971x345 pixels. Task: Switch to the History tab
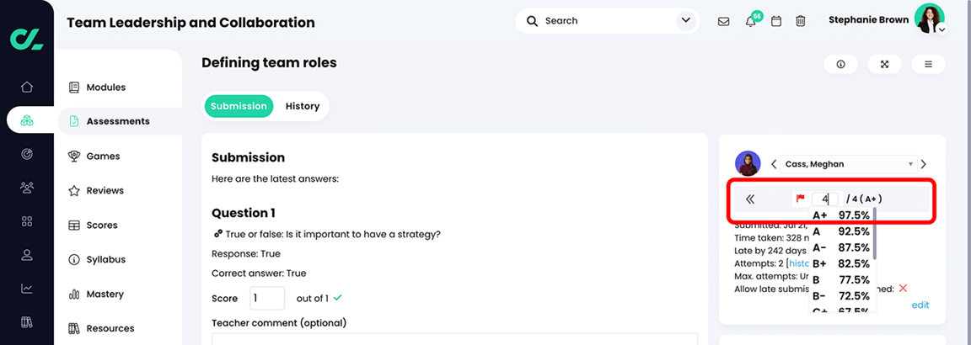click(x=302, y=106)
